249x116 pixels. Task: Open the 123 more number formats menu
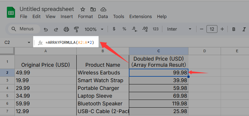point(156,29)
